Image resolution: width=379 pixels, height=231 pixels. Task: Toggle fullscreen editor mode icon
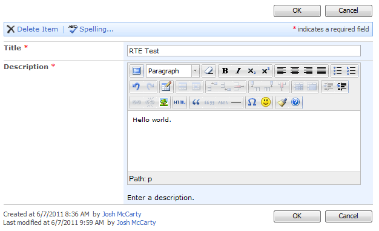[x=137, y=71]
